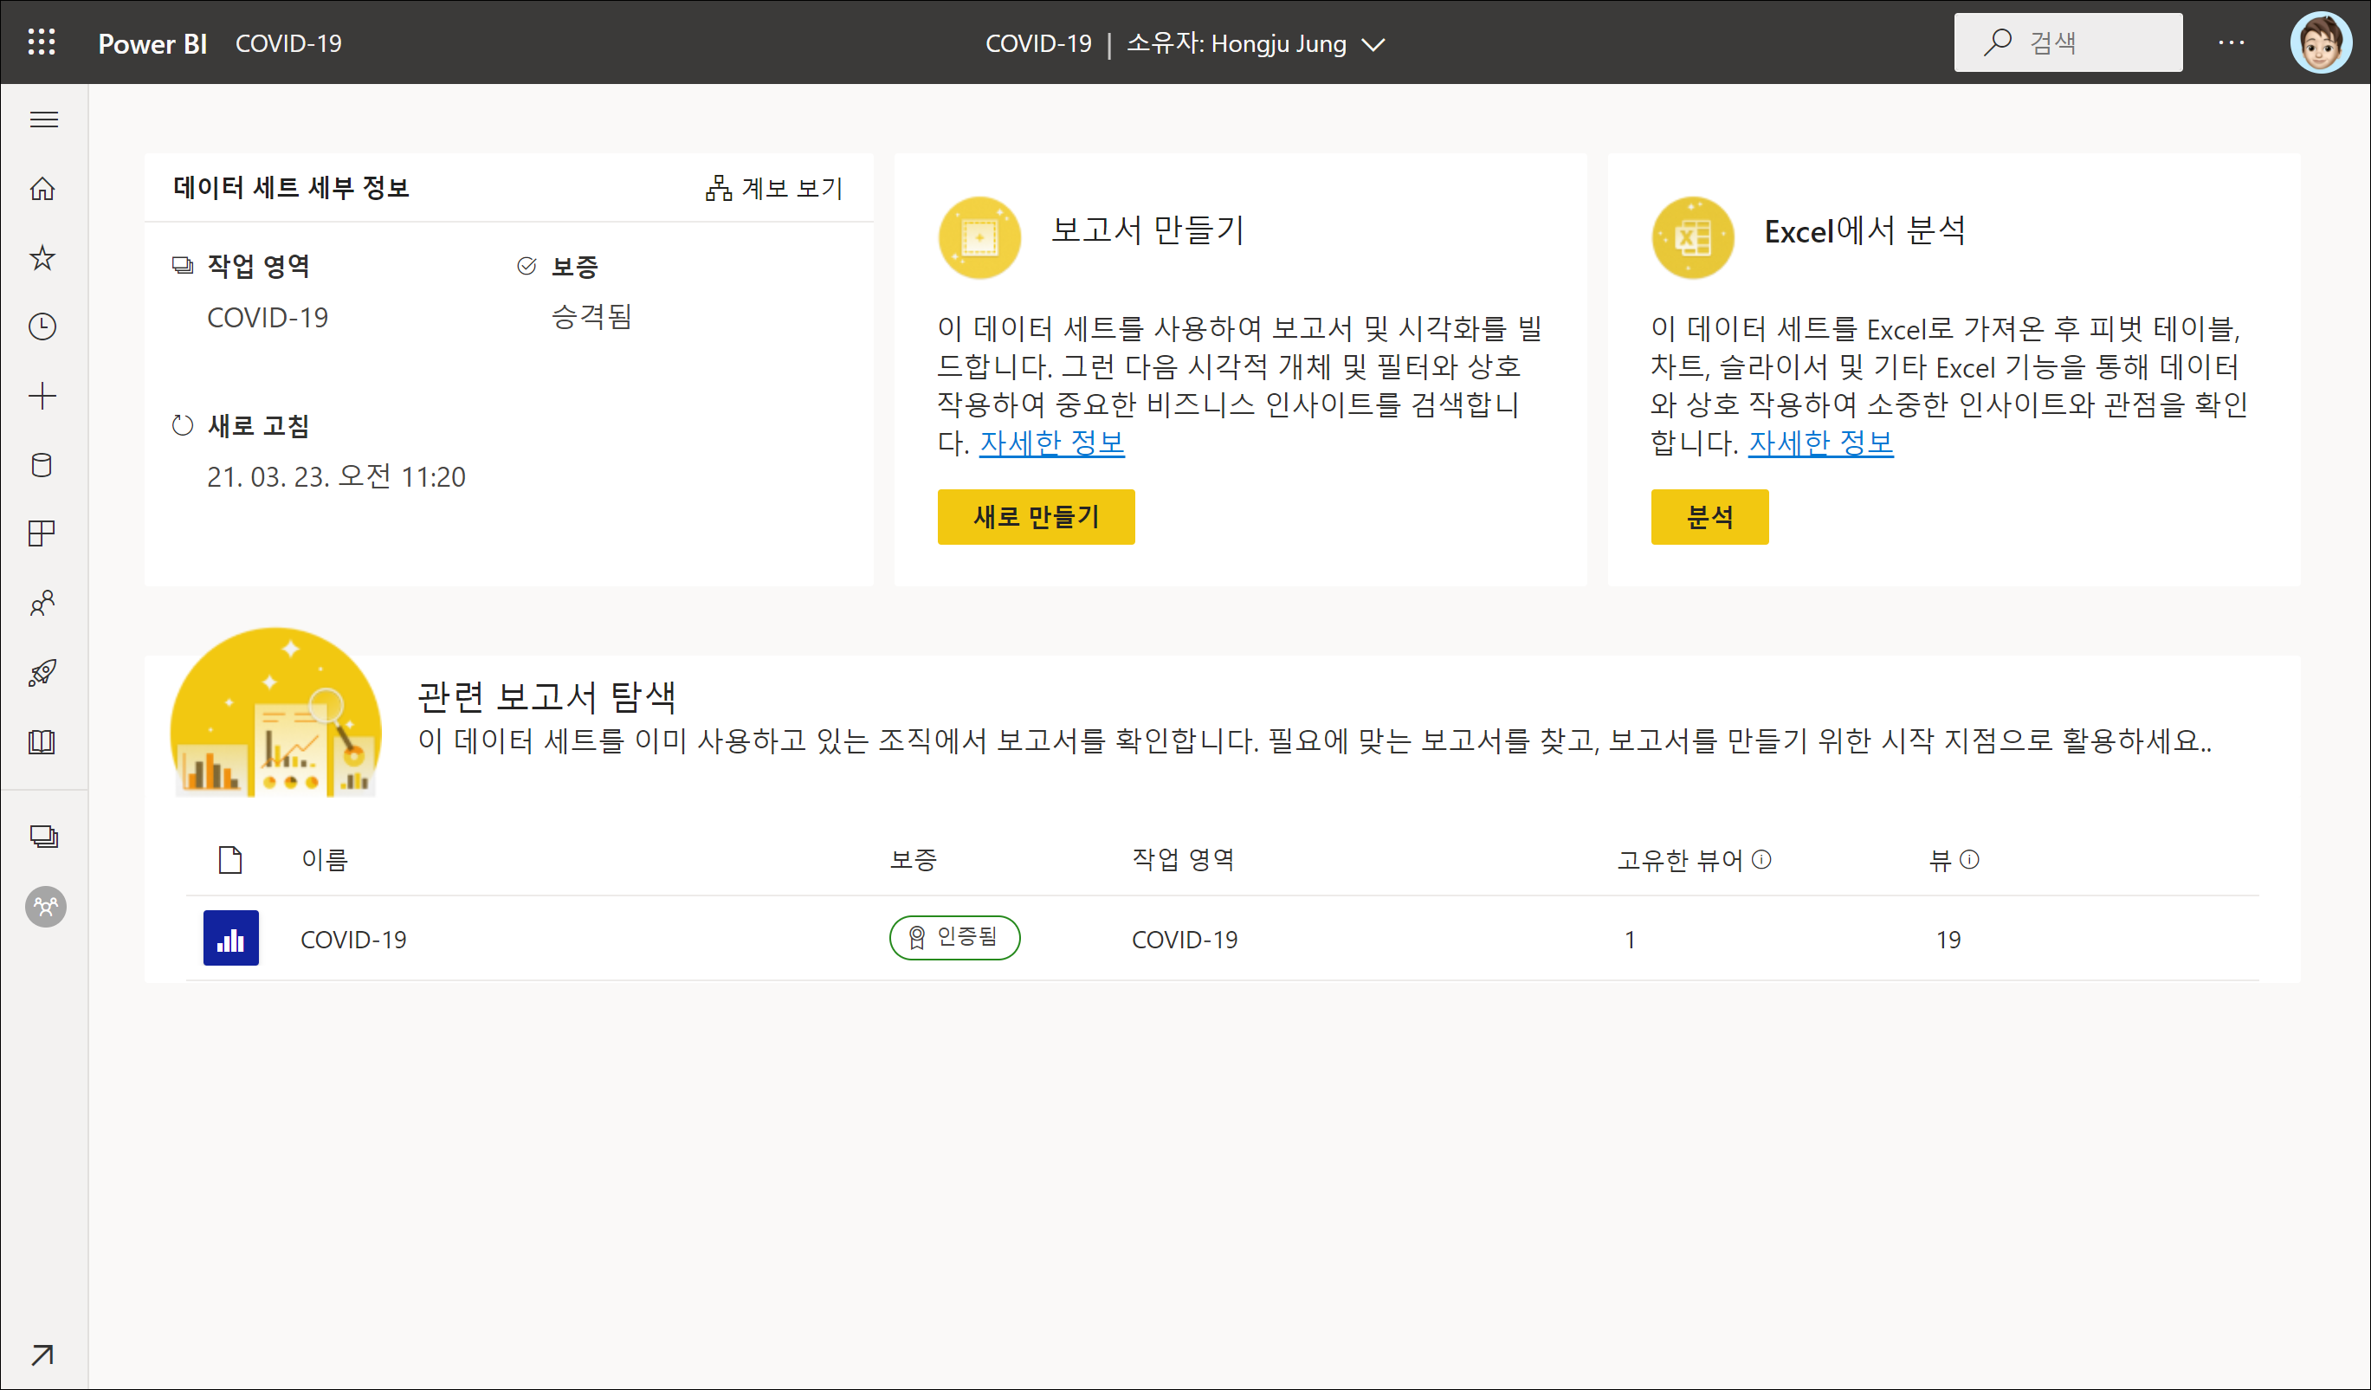
Task: Click the 새로 만들기 button
Action: (x=1035, y=517)
